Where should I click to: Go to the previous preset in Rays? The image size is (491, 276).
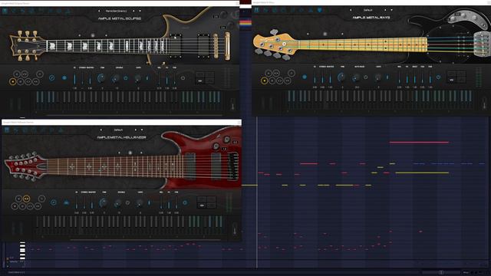pyautogui.click(x=351, y=10)
